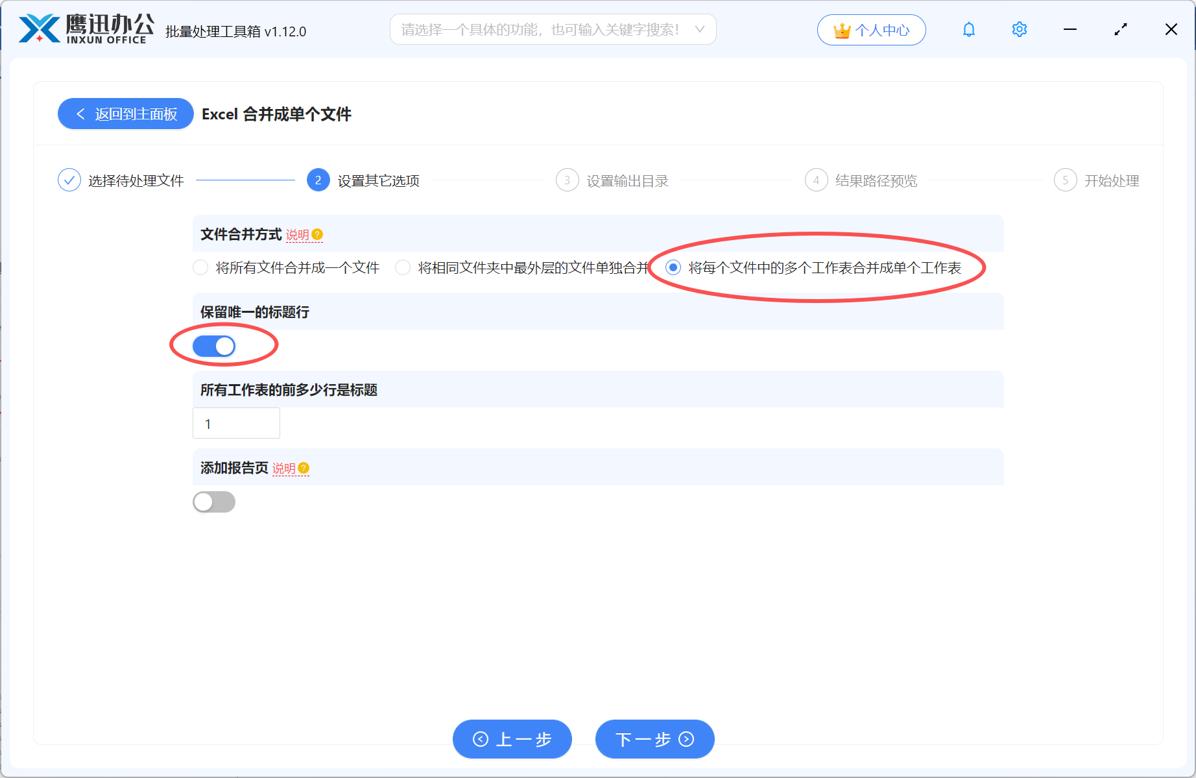1196x778 pixels.
Task: Select the 将所有文件合并成一个文件 radio option
Action: coord(200,267)
